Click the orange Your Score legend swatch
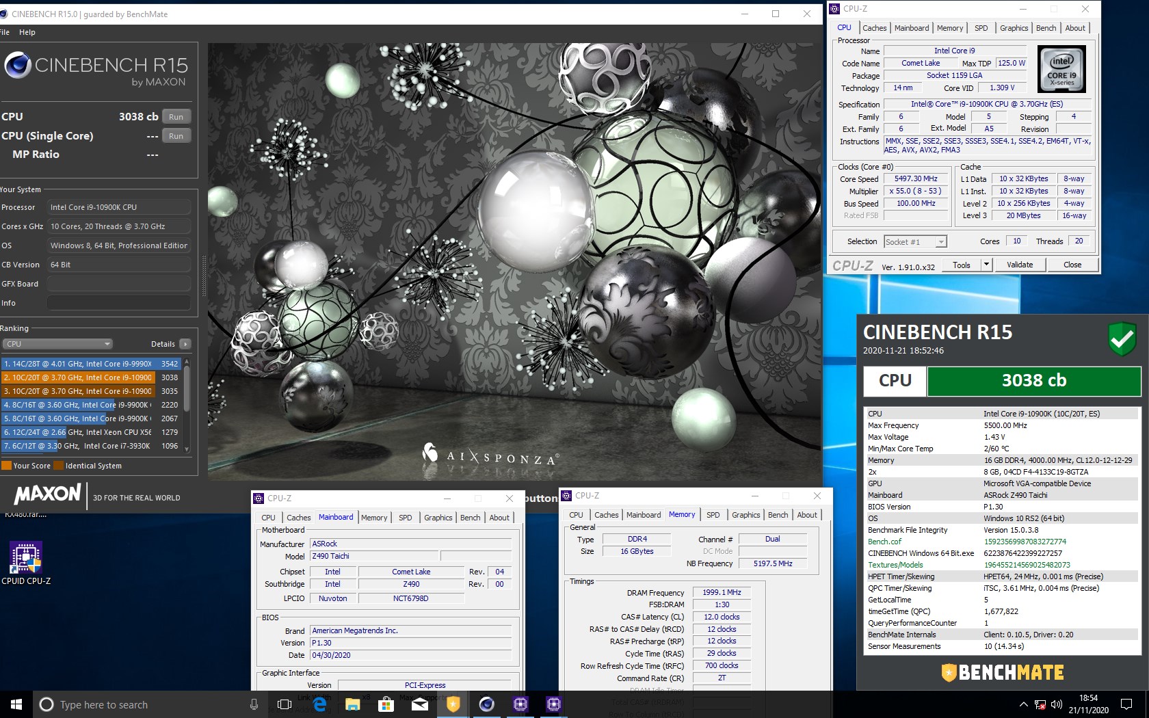Image resolution: width=1149 pixels, height=718 pixels. (x=6, y=466)
